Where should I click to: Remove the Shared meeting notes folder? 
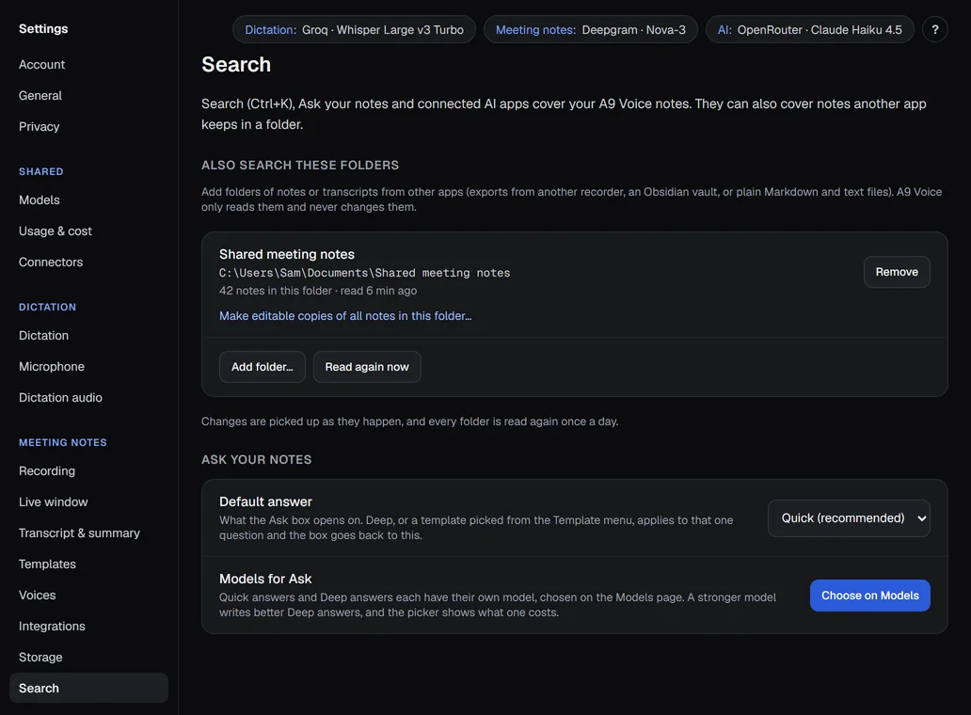pos(896,272)
